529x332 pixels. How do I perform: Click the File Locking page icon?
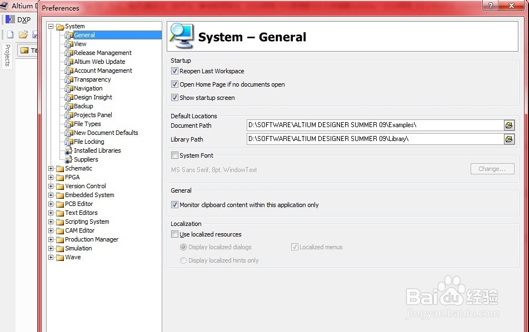pyautogui.click(x=69, y=142)
